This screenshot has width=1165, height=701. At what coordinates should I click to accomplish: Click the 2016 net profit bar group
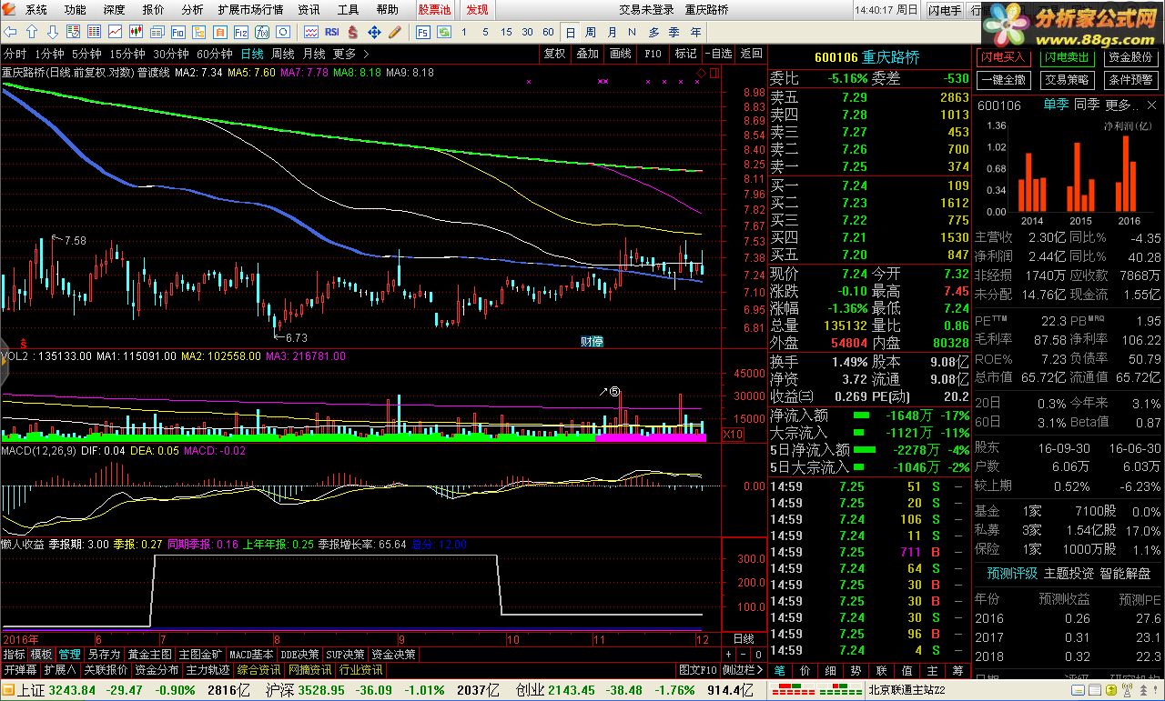coord(1126,173)
